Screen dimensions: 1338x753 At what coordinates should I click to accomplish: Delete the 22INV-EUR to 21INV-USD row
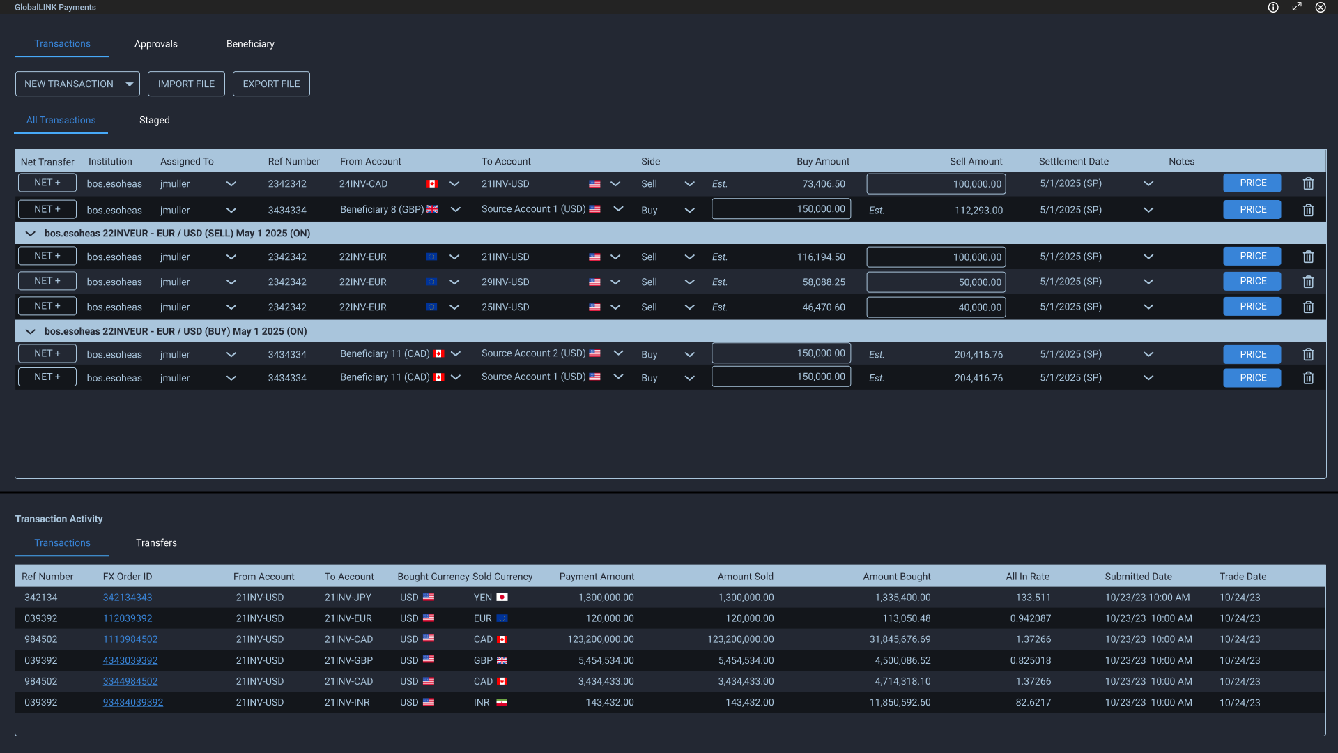point(1308,257)
